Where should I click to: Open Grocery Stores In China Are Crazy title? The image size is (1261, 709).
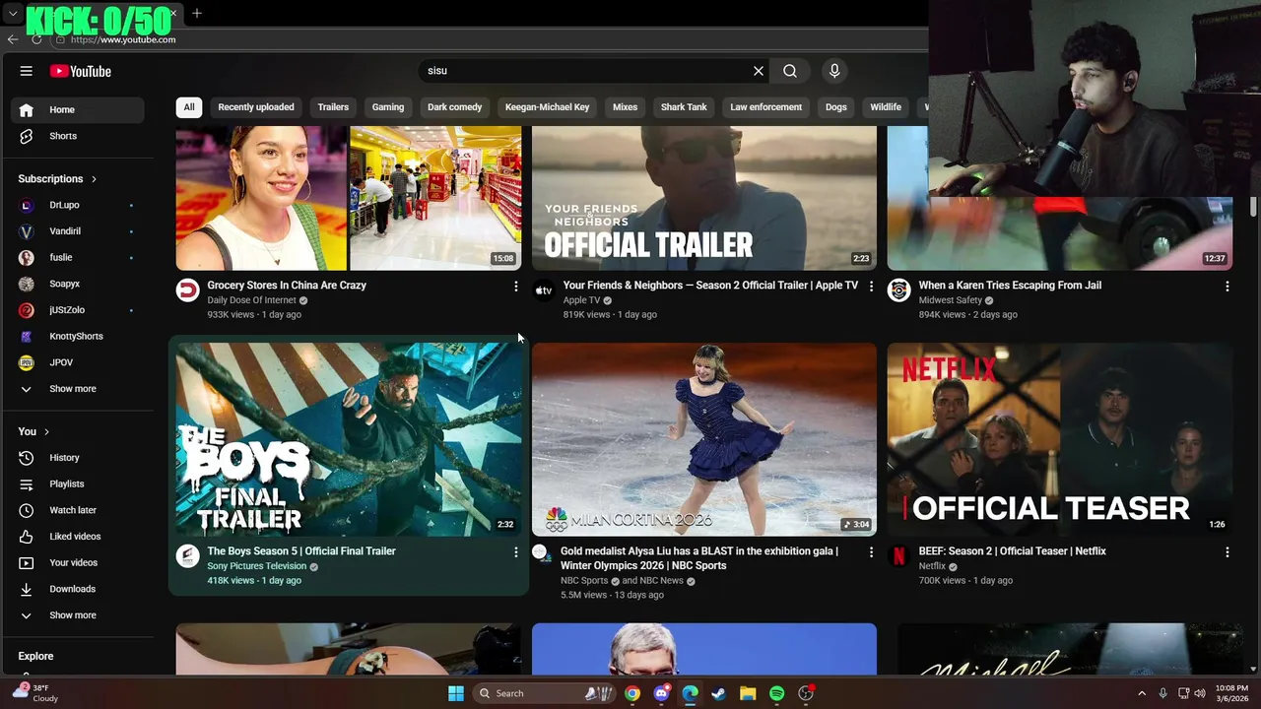point(287,286)
